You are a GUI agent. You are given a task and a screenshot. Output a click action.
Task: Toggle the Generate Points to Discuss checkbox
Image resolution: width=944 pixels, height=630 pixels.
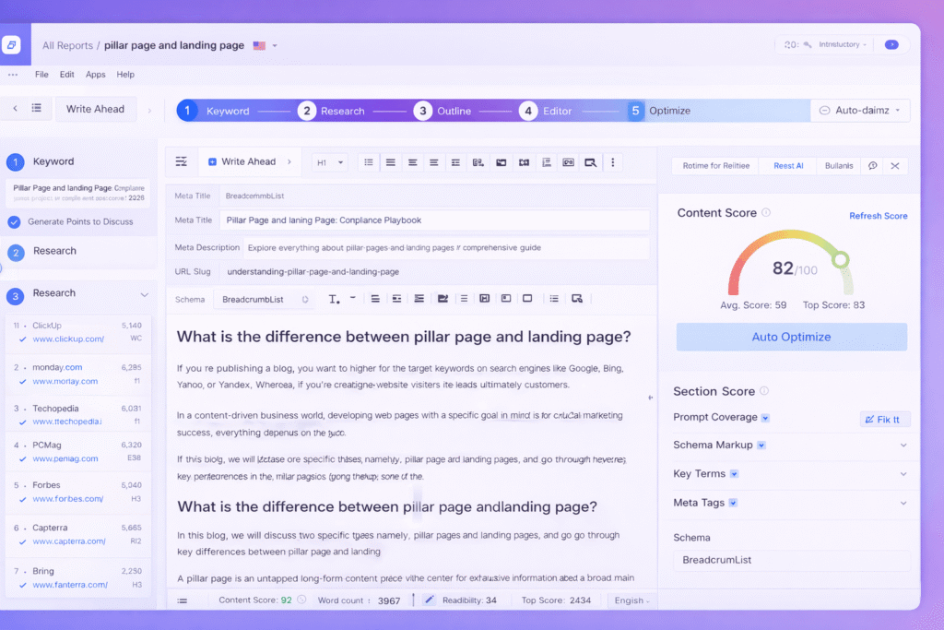[14, 221]
